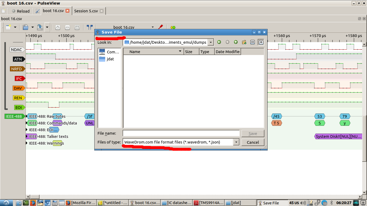
Task: Create a new folder in the dialog
Action: (244, 42)
